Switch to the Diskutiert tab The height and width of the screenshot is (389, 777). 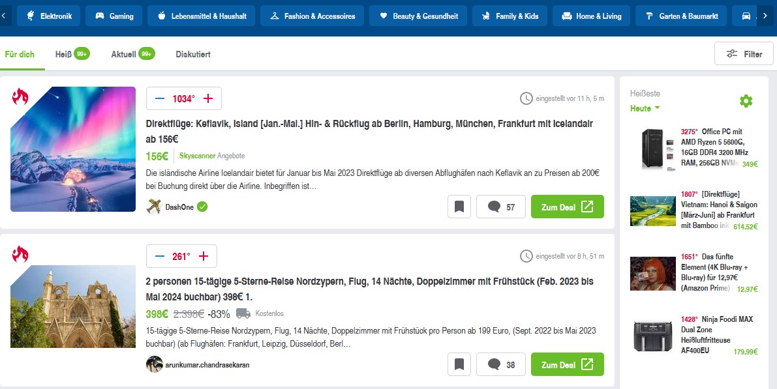[x=193, y=54]
